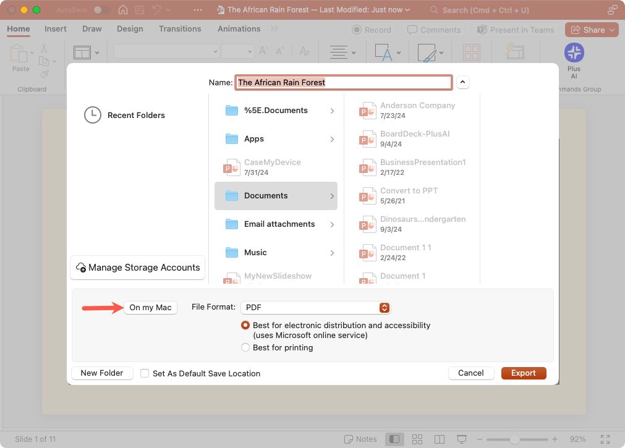Click the Clear Formatting icon
Screen dimensions: 625x448
(305, 51)
